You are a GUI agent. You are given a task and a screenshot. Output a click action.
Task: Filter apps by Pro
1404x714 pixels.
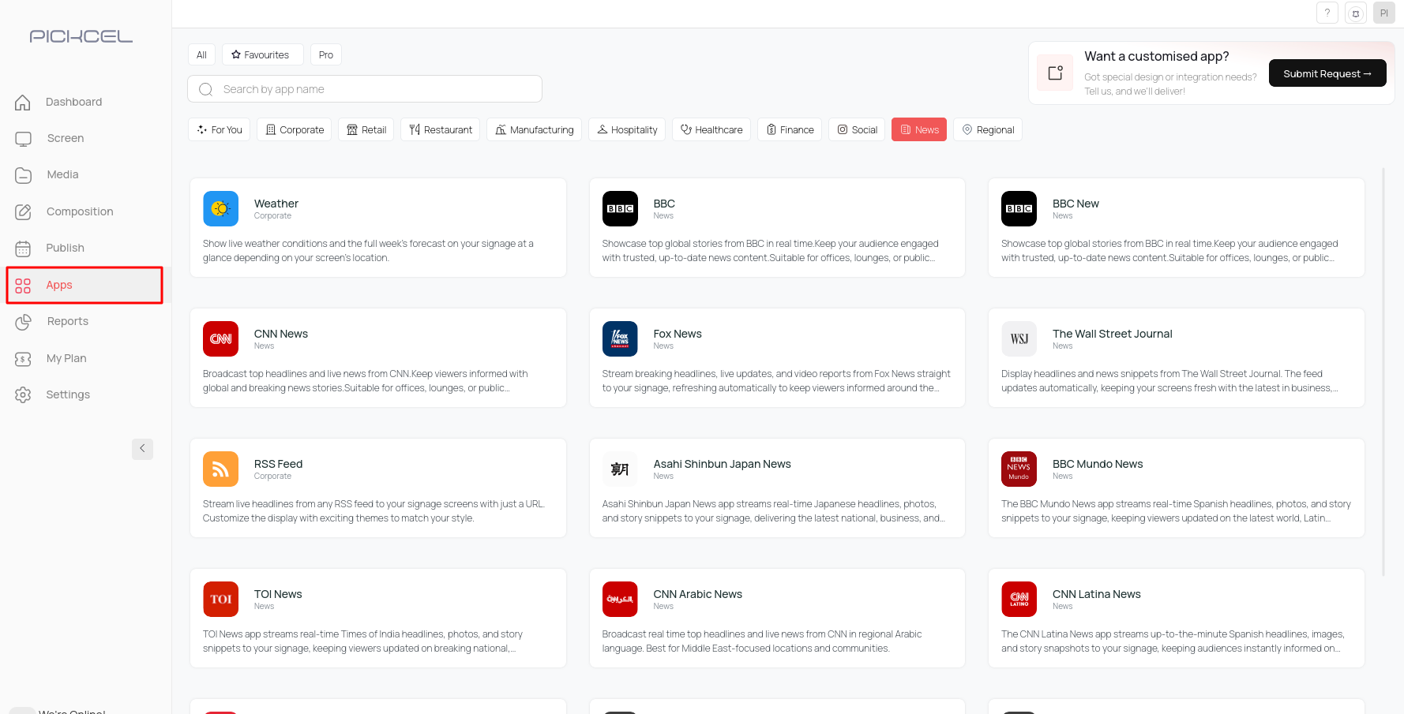point(325,54)
